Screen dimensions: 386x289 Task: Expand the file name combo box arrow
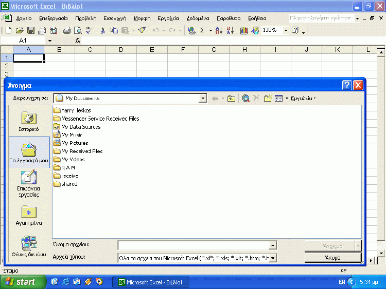pyautogui.click(x=273, y=245)
